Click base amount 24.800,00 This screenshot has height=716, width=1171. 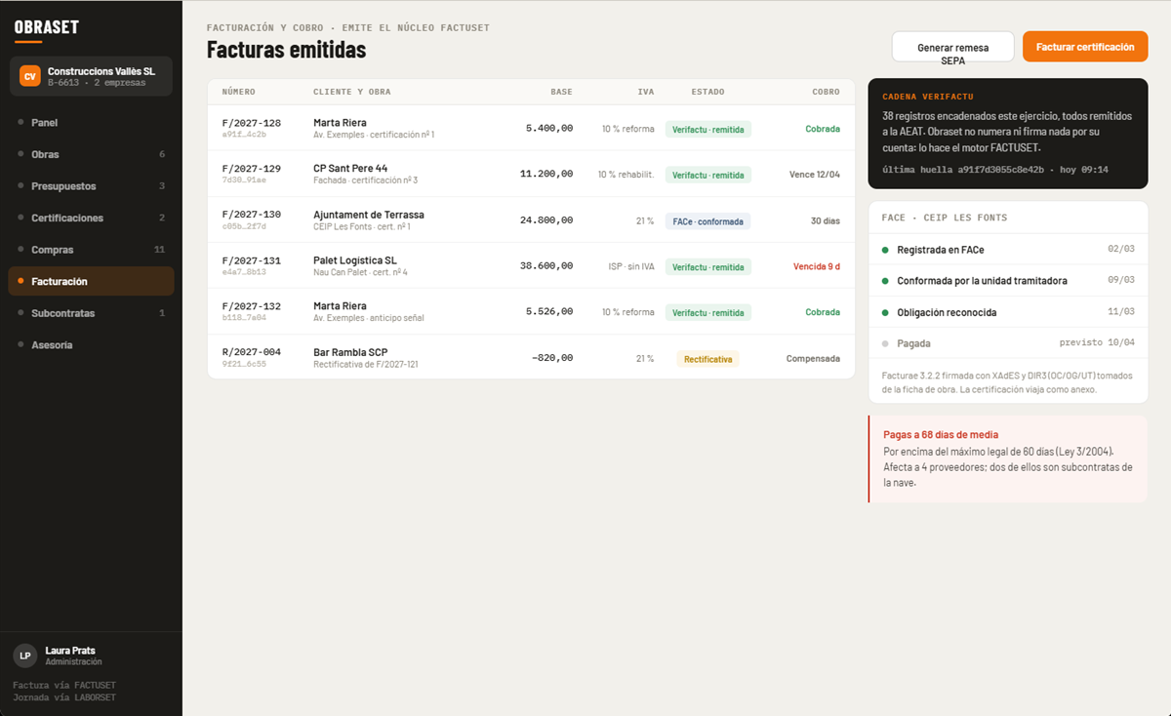pyautogui.click(x=546, y=220)
